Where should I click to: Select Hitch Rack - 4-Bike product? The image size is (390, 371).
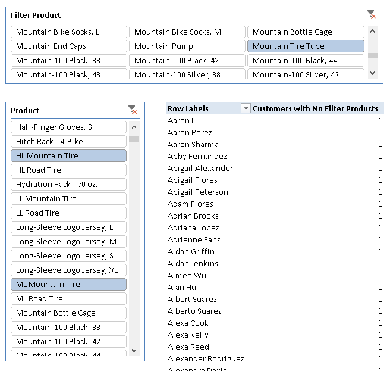68,141
